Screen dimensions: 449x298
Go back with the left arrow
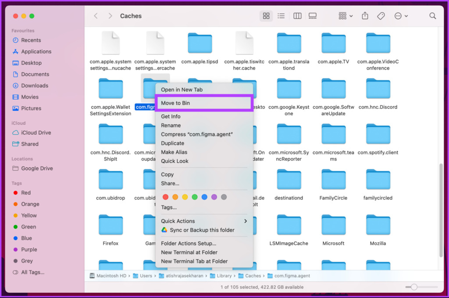96,16
